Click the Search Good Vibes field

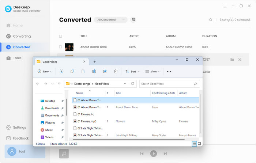click(169, 84)
